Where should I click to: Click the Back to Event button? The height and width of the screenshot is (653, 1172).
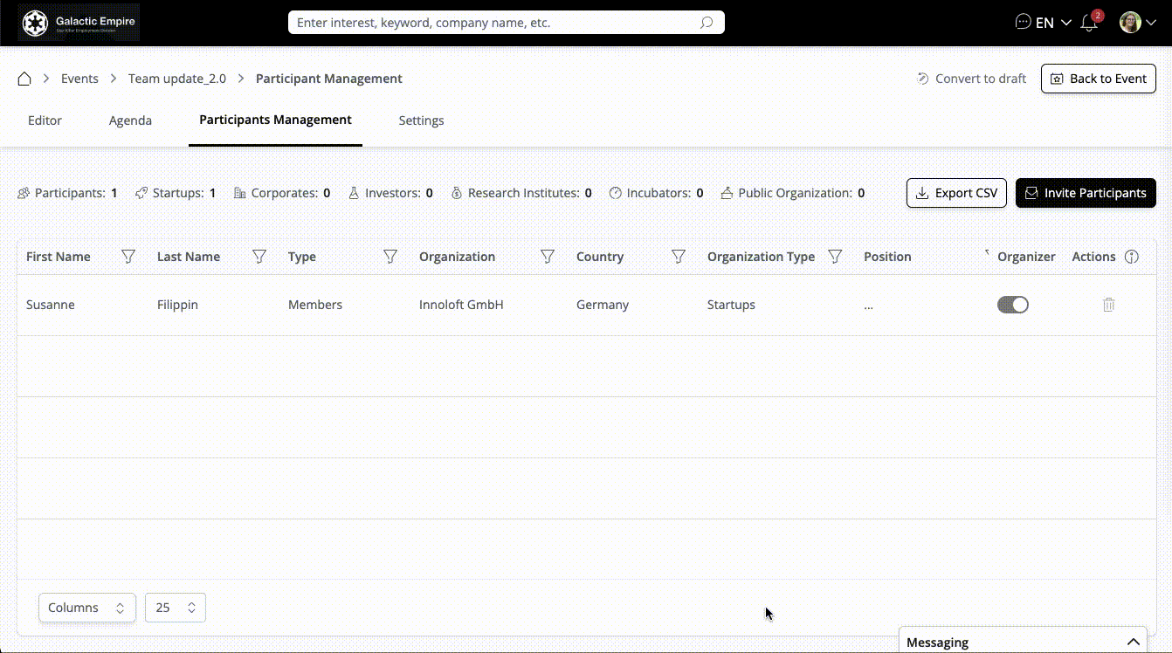click(1098, 79)
